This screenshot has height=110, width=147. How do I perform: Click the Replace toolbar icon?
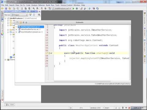(x=37, y=9)
